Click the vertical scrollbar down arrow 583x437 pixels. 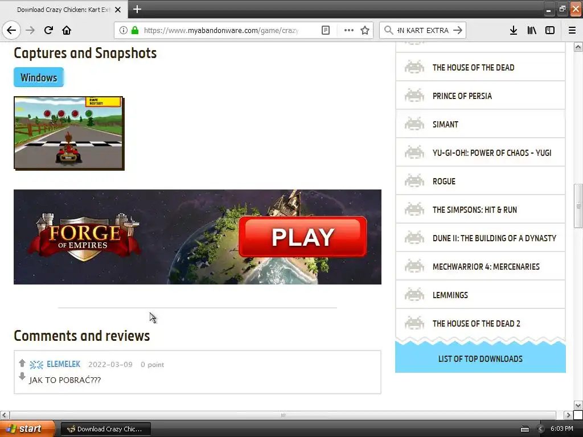578,405
